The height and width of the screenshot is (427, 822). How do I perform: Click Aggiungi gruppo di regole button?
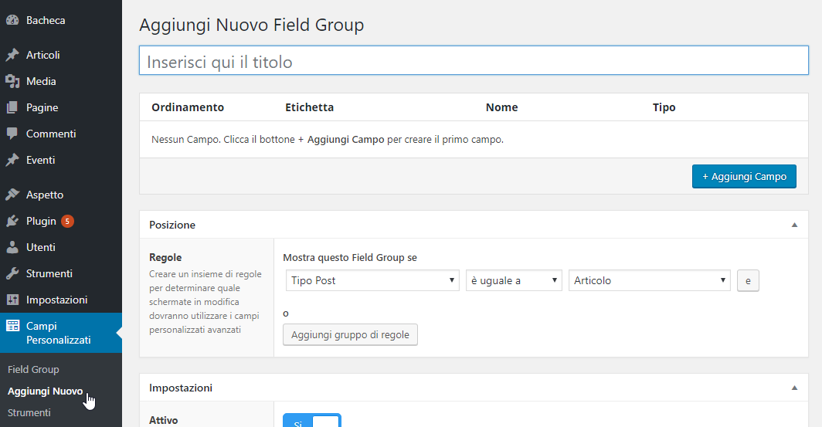pyautogui.click(x=350, y=334)
